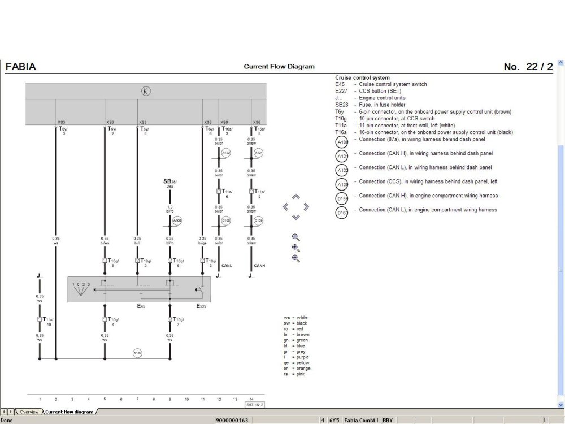Click the D159 connection circle in the legend
The image size is (565, 424).
point(341,198)
